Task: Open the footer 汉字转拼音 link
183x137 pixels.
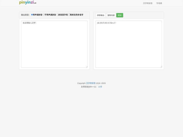Action: pyautogui.click(x=91, y=83)
